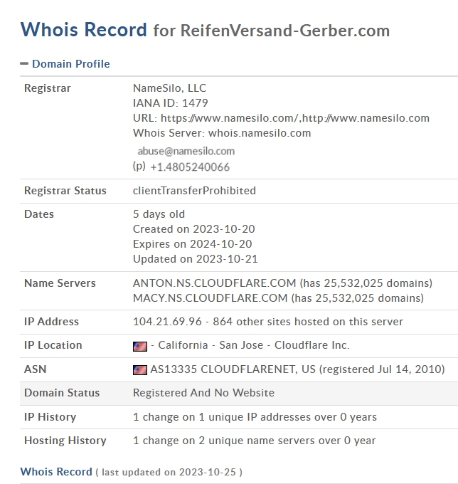Click ANTON.NS.CLOUDFLARE.COM name server
The image size is (458, 484).
pyautogui.click(x=214, y=283)
